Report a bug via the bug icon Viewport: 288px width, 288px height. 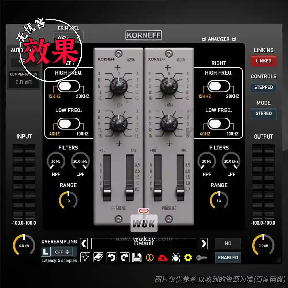pos(176,257)
